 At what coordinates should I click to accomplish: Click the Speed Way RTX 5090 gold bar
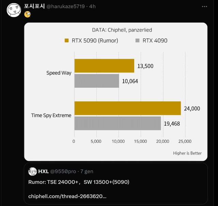pos(104,66)
